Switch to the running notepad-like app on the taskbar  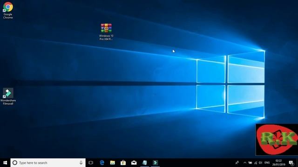144,163
